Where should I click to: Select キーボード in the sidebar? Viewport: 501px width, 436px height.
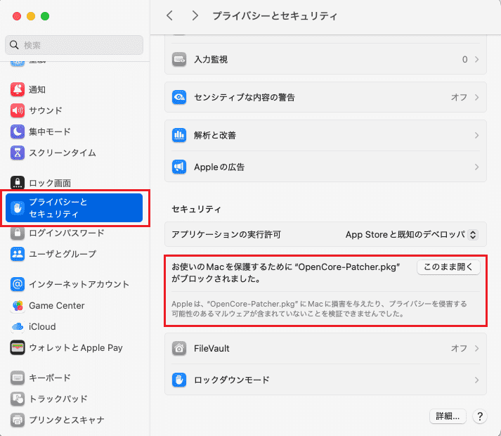click(x=74, y=378)
